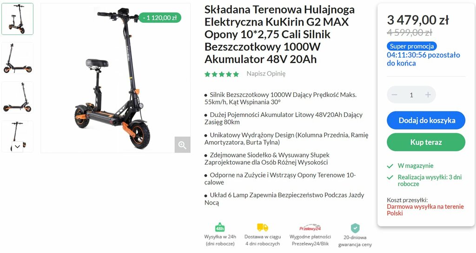Click the 48h shipping icon
The height and width of the screenshot is (253, 476).
(220, 227)
